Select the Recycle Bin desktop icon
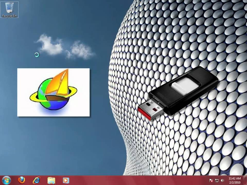Viewport: 247px width, 185px height. pyautogui.click(x=9, y=10)
